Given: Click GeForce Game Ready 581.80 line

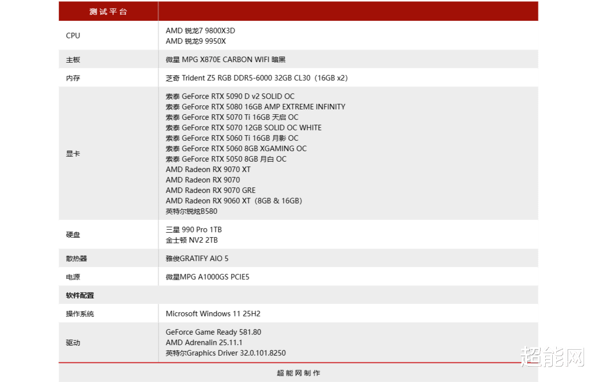Looking at the screenshot, I should [x=213, y=332].
